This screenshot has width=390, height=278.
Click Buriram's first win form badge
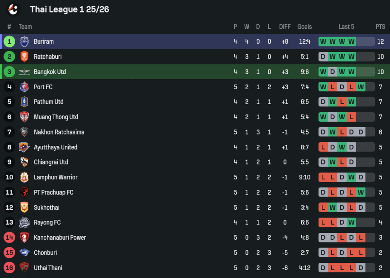coord(323,41)
